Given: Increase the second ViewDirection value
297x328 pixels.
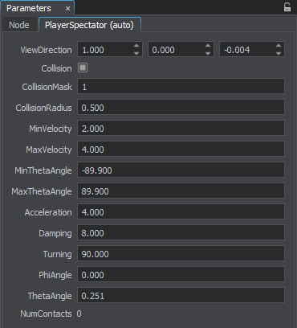Looking at the screenshot, I should pos(208,46).
